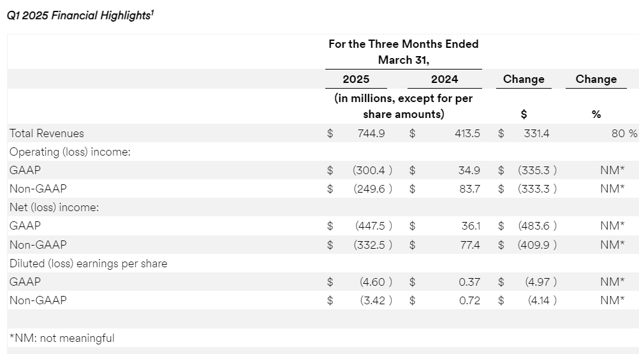Select the 2024 column header
The image size is (639, 354).
(x=444, y=79)
